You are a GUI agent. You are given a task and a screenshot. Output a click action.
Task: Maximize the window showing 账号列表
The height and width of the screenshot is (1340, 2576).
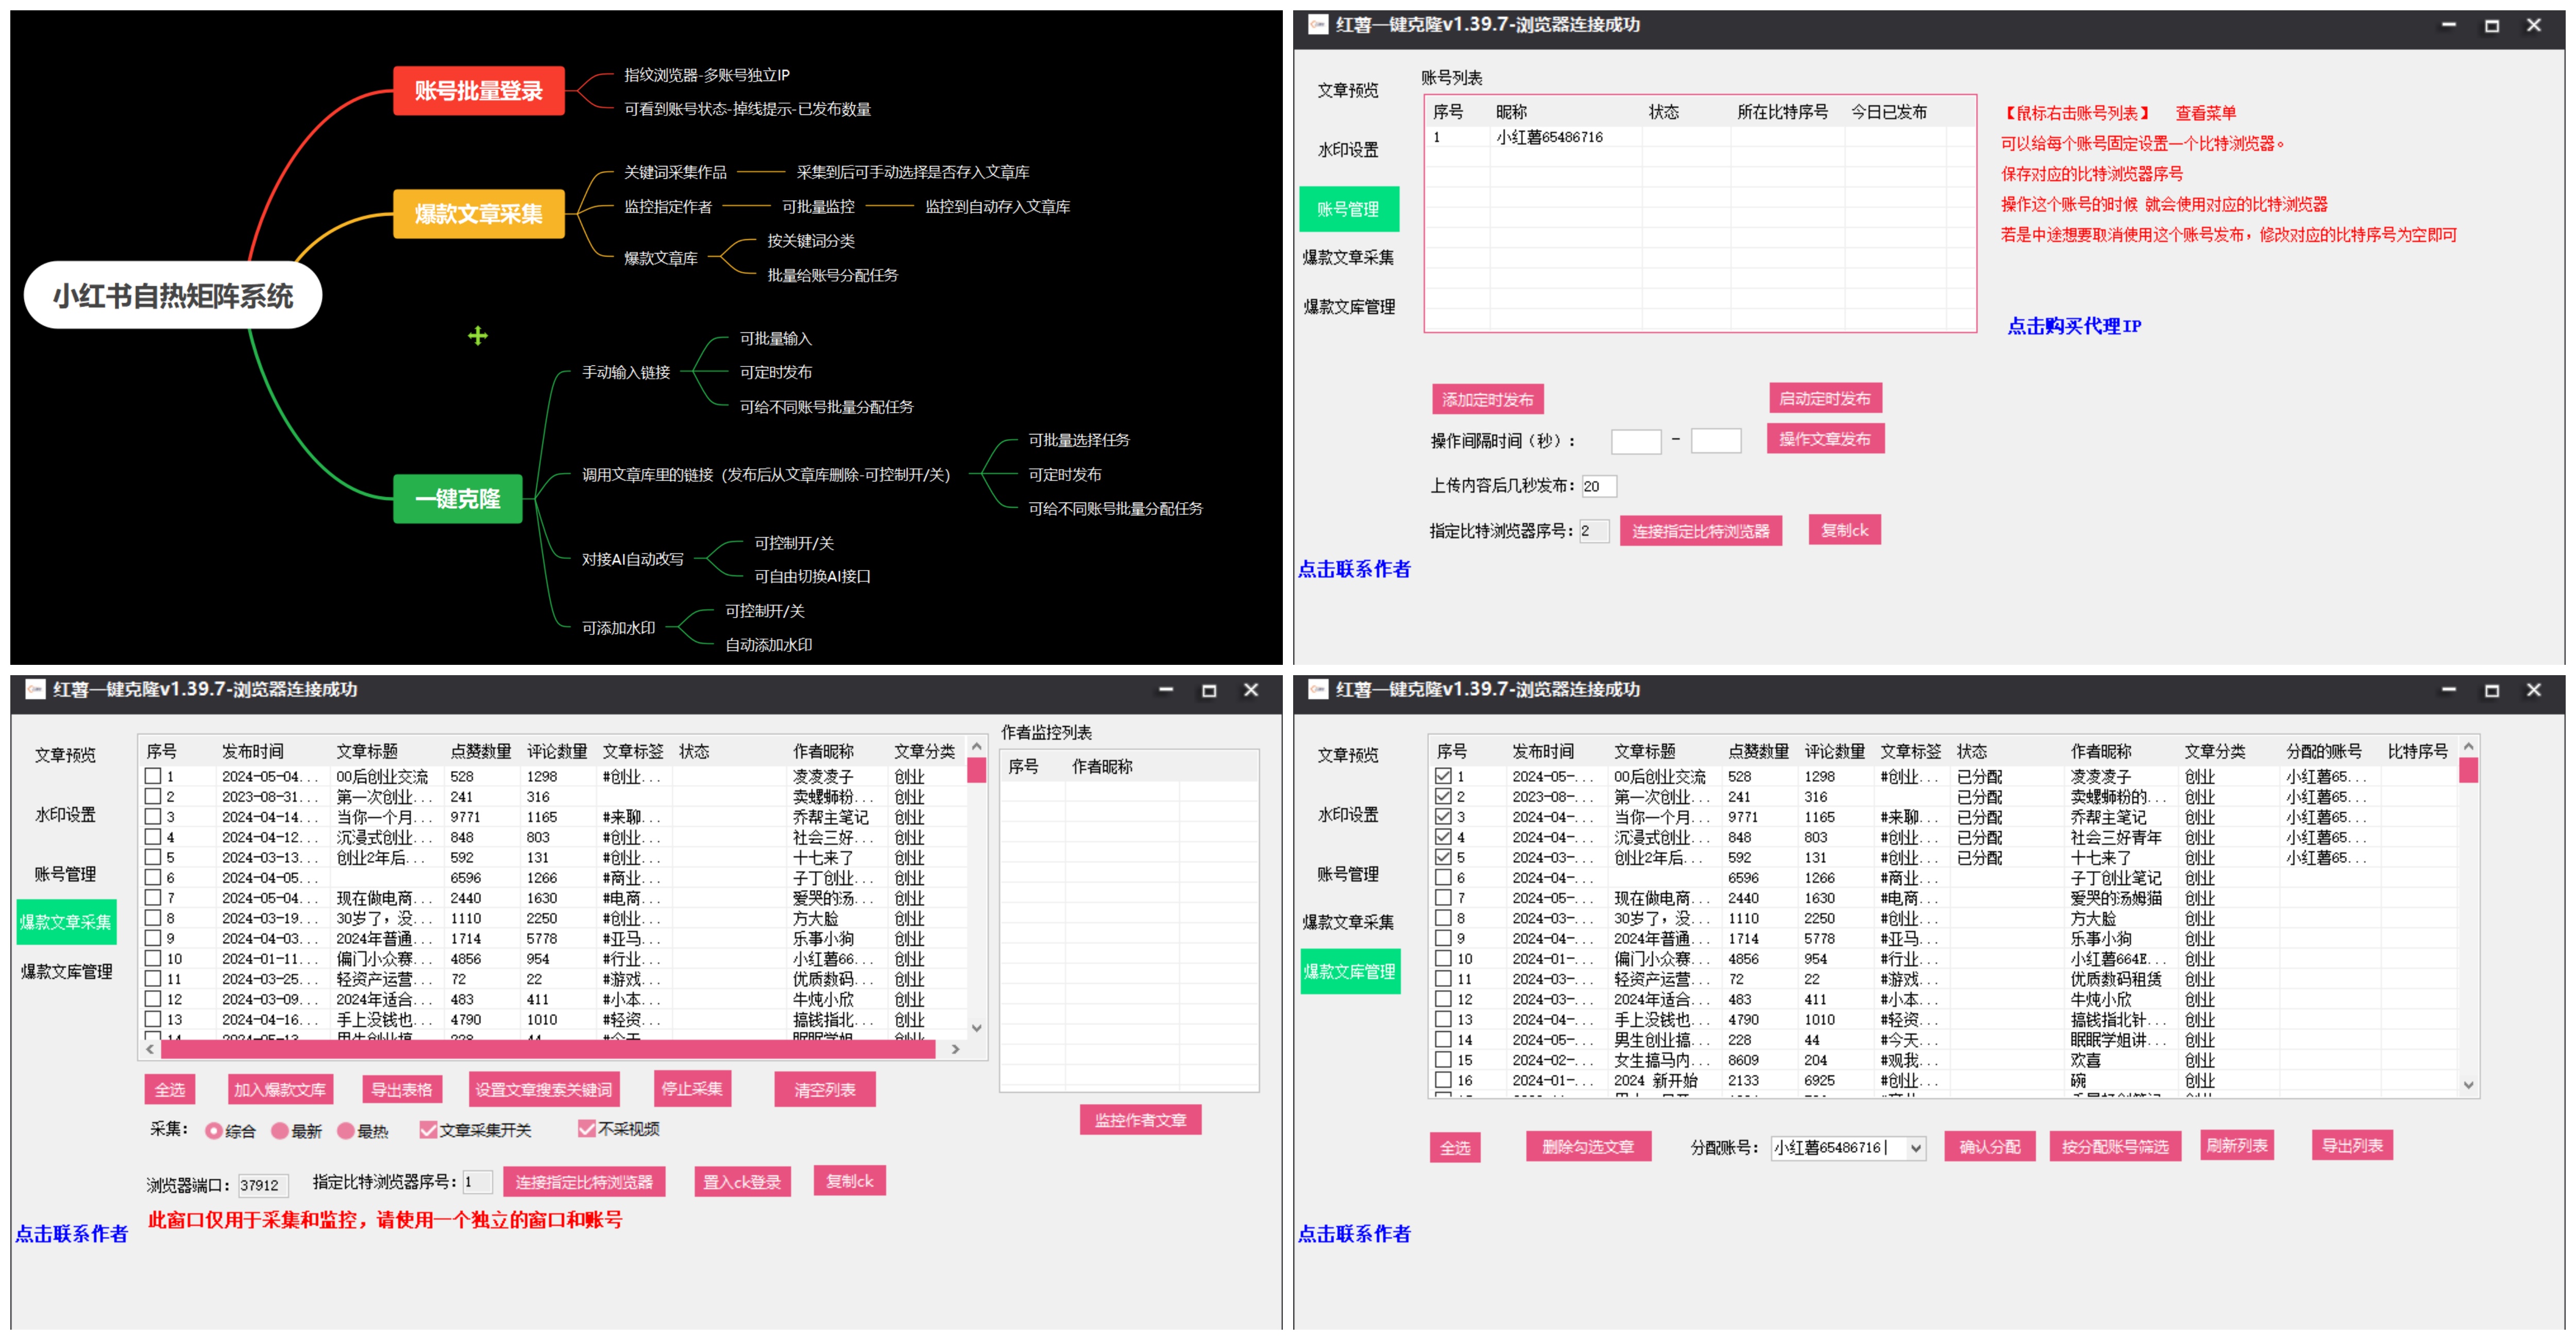[2491, 26]
